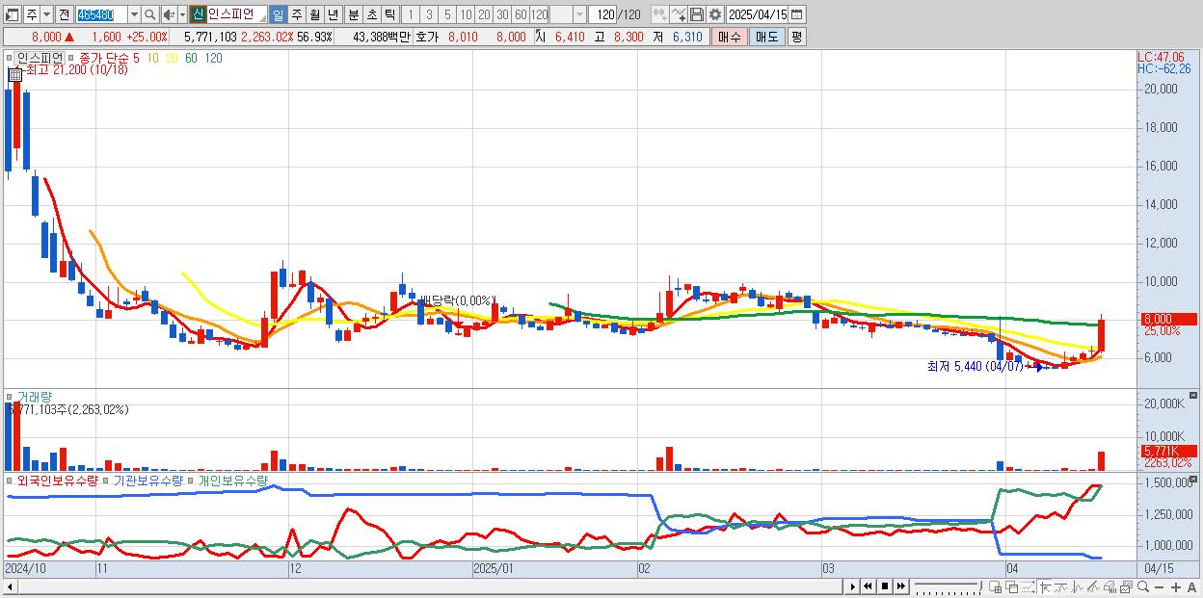Click the 거래량 volume panel label
Viewport: 1203px width, 598px height.
(34, 397)
